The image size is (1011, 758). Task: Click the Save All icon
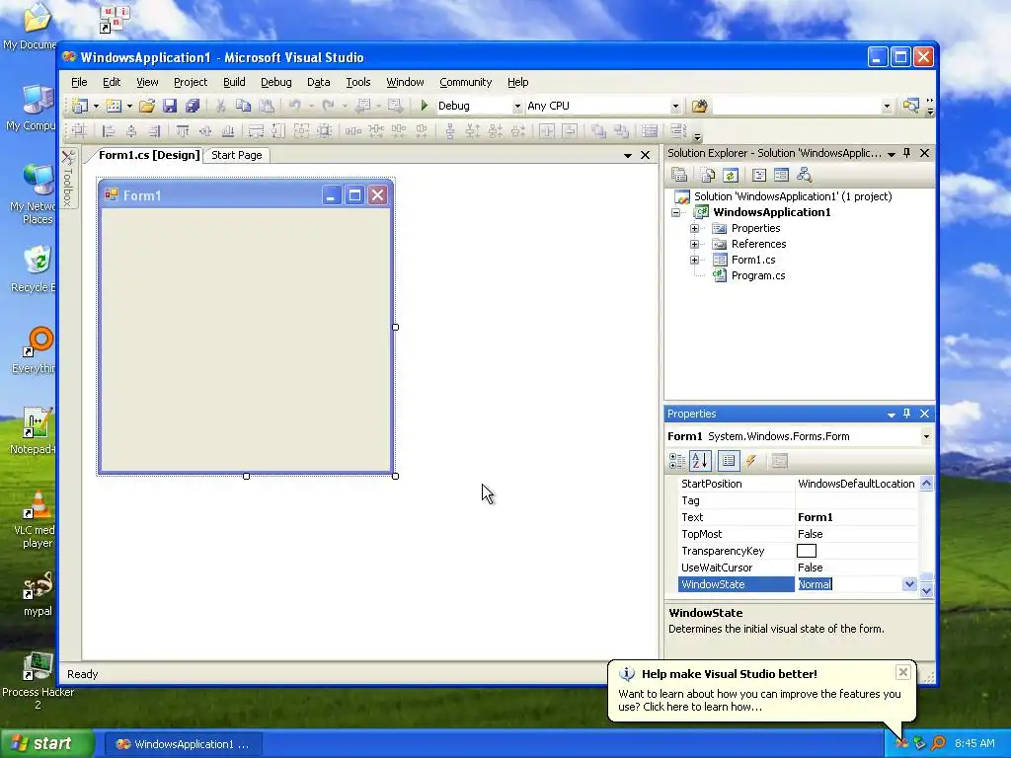pyautogui.click(x=193, y=106)
